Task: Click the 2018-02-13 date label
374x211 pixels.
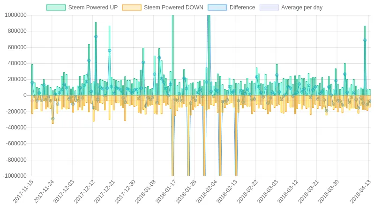Action: [227, 191]
